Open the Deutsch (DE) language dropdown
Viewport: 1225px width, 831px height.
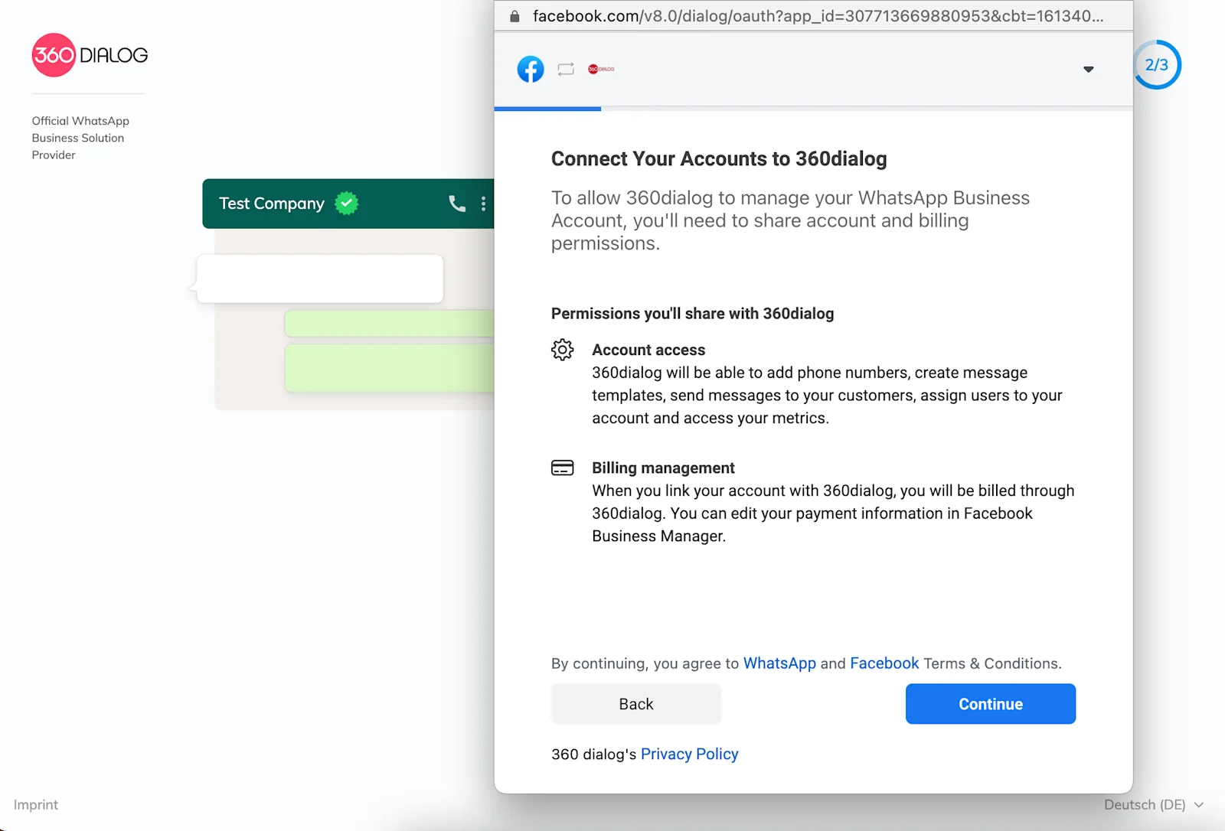click(x=1154, y=805)
